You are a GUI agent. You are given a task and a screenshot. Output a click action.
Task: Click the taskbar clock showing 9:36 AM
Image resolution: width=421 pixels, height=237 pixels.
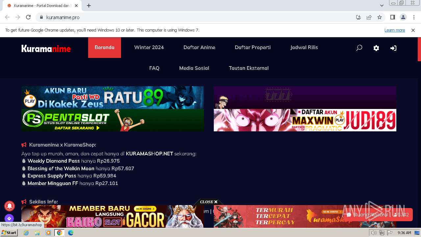click(x=404, y=233)
